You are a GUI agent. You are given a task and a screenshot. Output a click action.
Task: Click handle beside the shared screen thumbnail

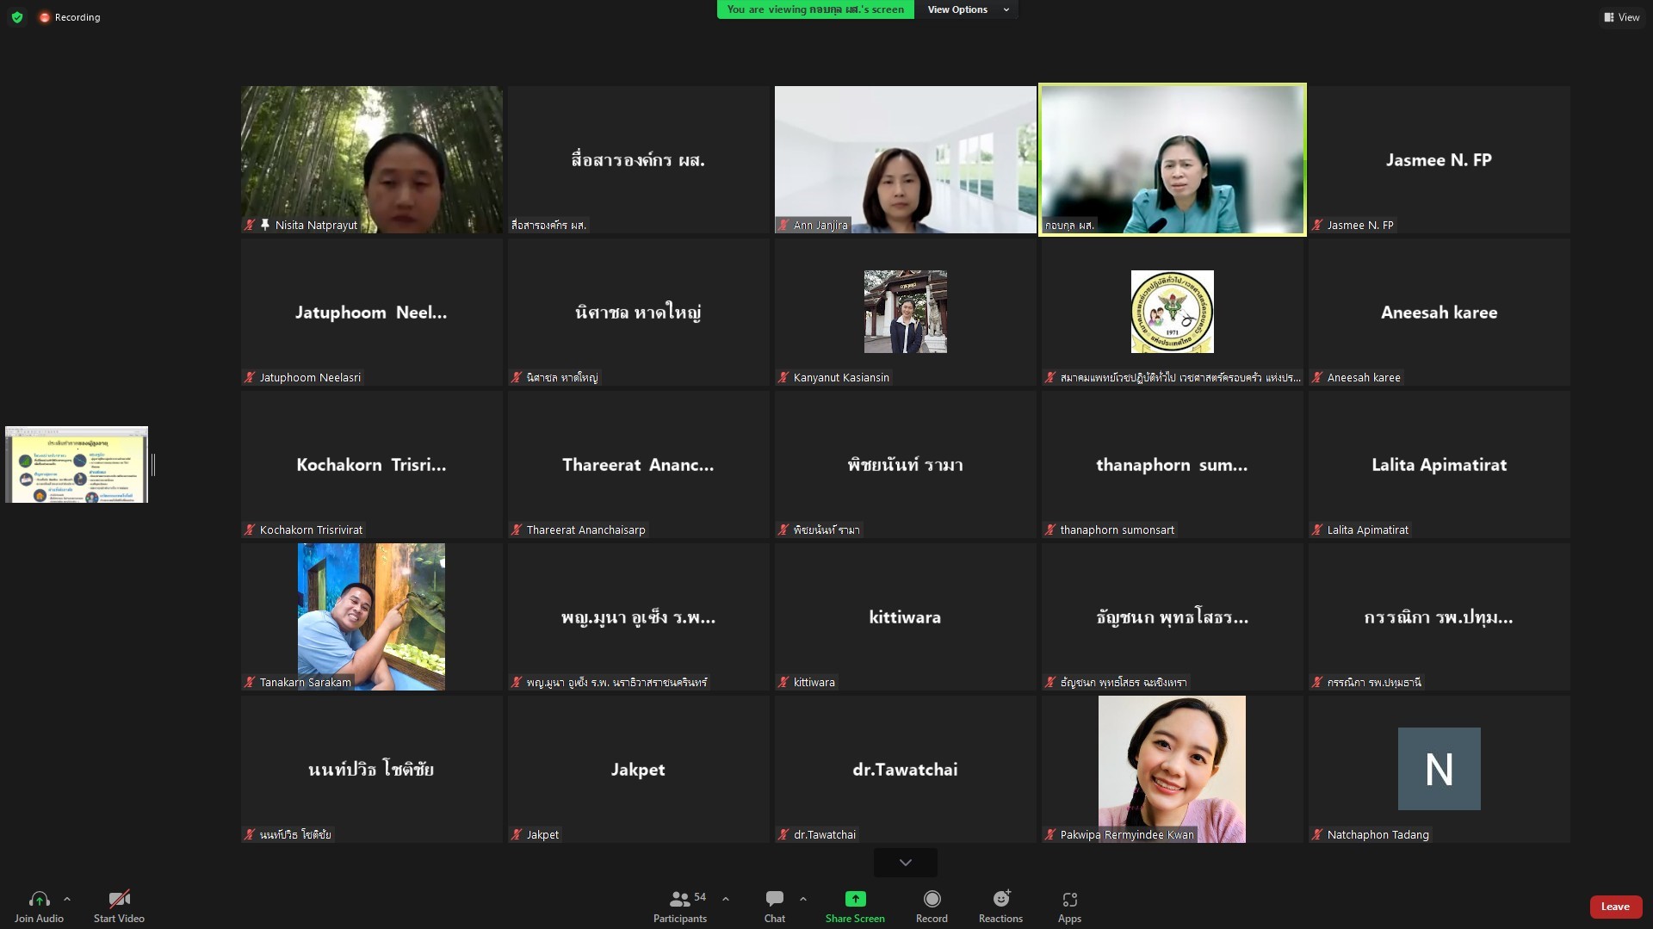click(153, 465)
